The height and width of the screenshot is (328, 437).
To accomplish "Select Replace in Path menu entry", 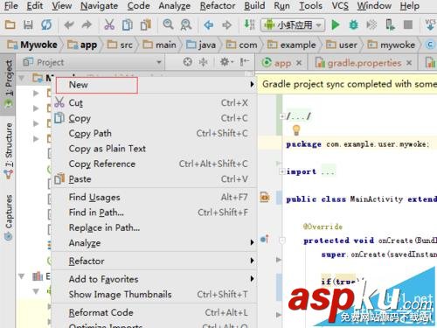I will click(155, 227).
